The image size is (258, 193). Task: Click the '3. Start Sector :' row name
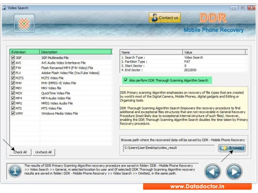pos(133,66)
